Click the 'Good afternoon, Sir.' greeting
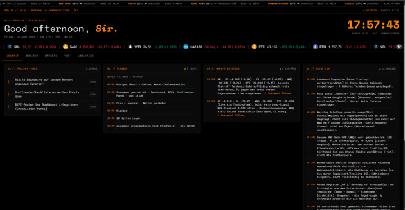The width and height of the screenshot is (405, 210). coord(61,29)
